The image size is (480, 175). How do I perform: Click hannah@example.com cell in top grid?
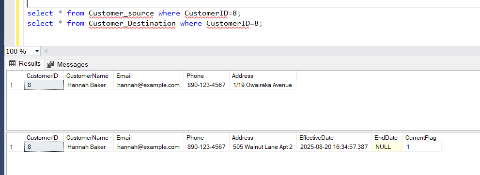tap(149, 85)
